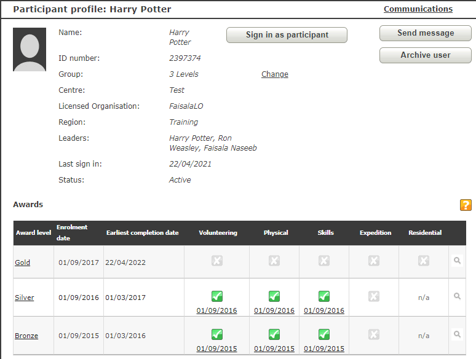Screen dimensions: 476x359
Task: Click the Silver Physical green tick icon
Action: pos(274,296)
